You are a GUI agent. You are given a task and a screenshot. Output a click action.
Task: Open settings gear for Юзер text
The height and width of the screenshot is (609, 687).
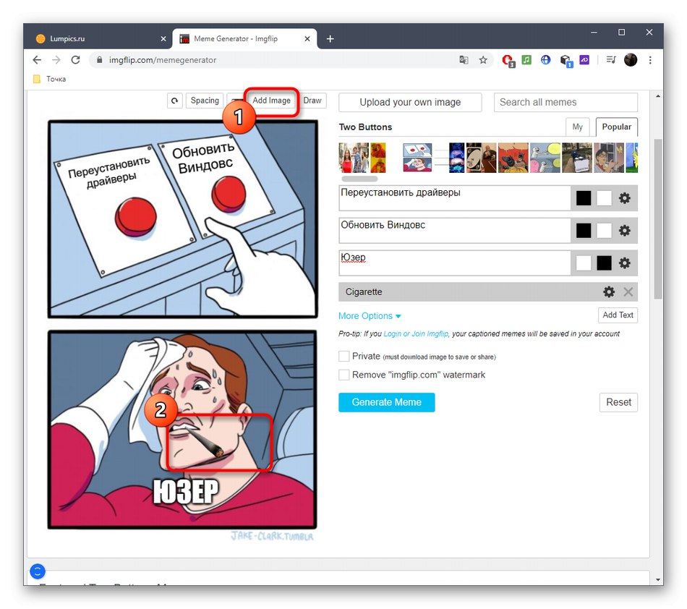click(x=624, y=263)
